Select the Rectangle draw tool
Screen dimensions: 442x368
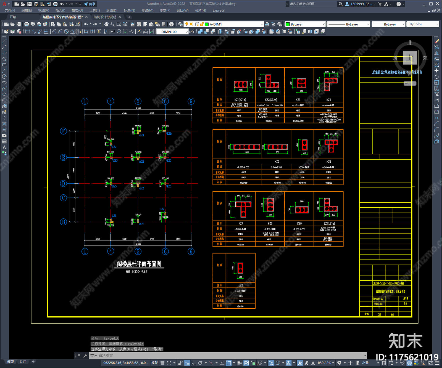(4, 65)
